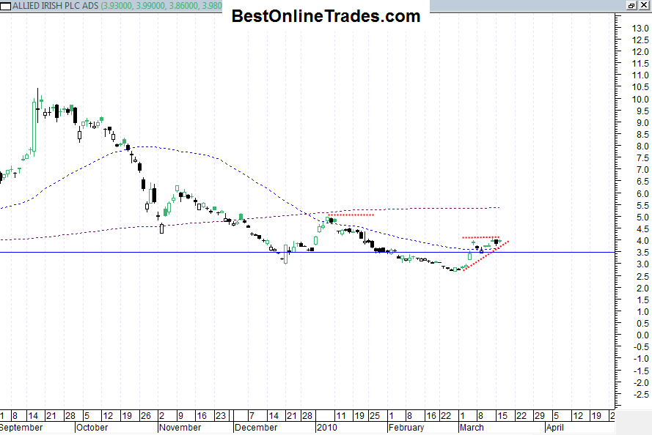The height and width of the screenshot is (435, 652).
Task: Click the 0.0 price axis label
Action: tap(643, 335)
